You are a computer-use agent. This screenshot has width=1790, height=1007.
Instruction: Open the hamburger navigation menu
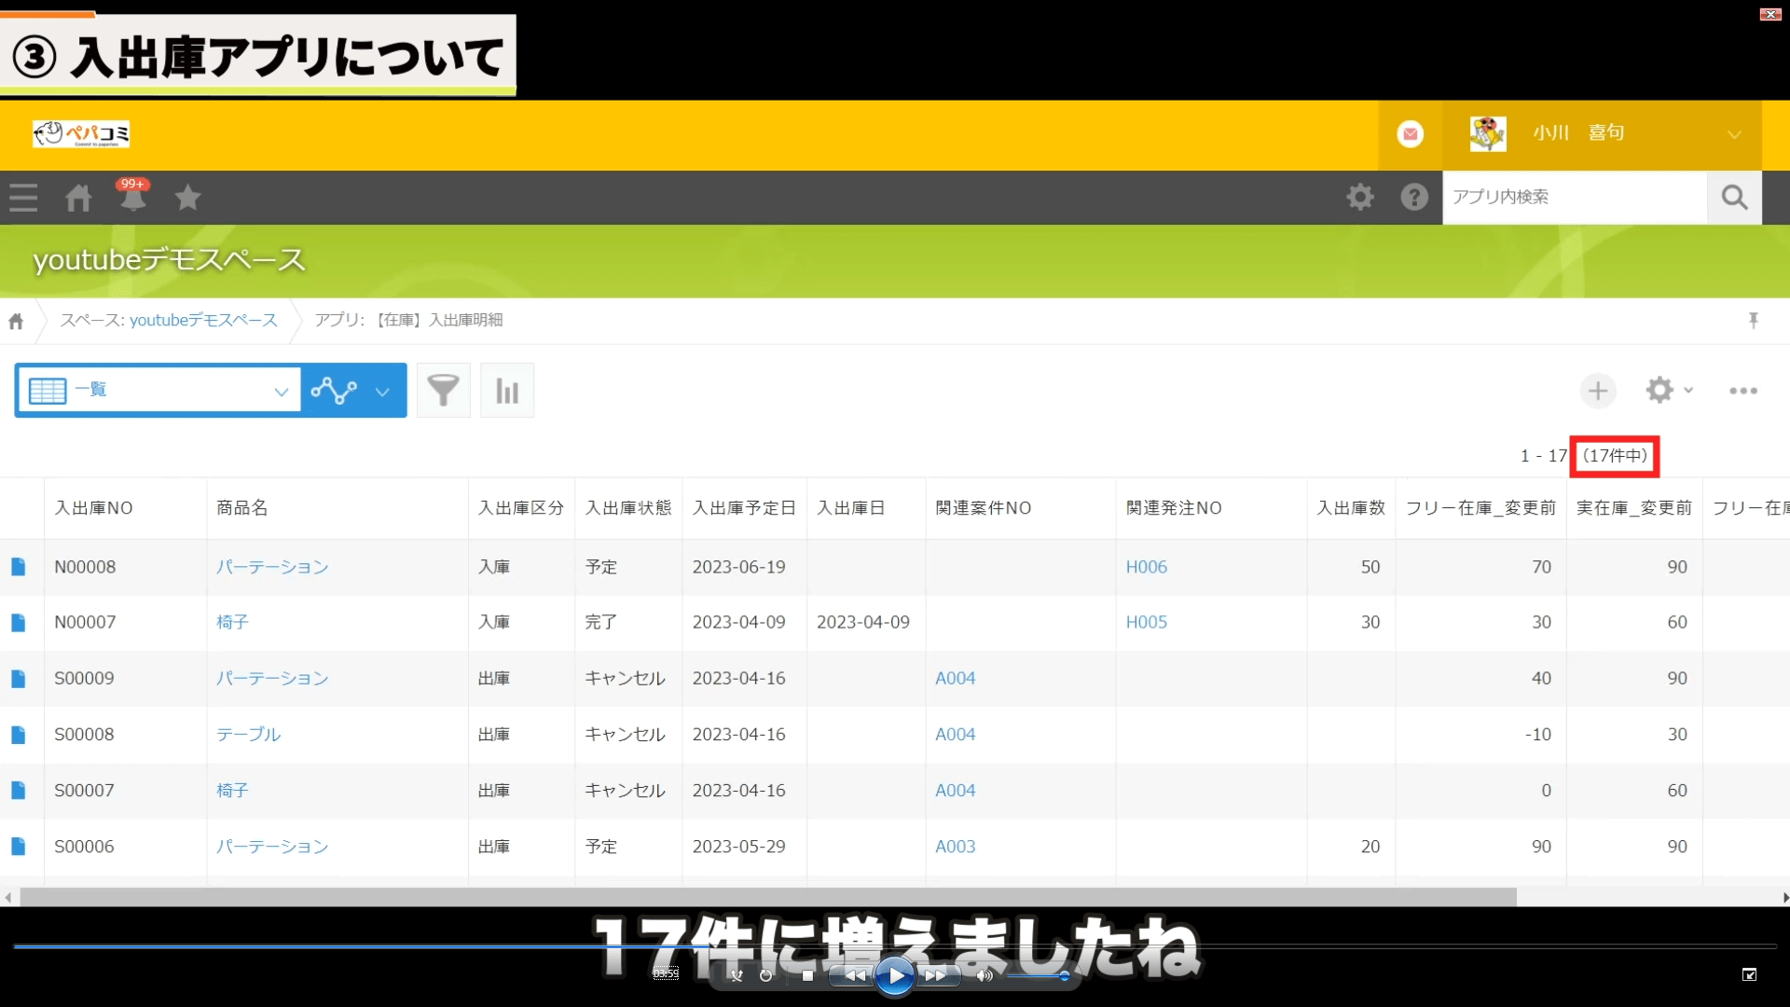pyautogui.click(x=22, y=197)
